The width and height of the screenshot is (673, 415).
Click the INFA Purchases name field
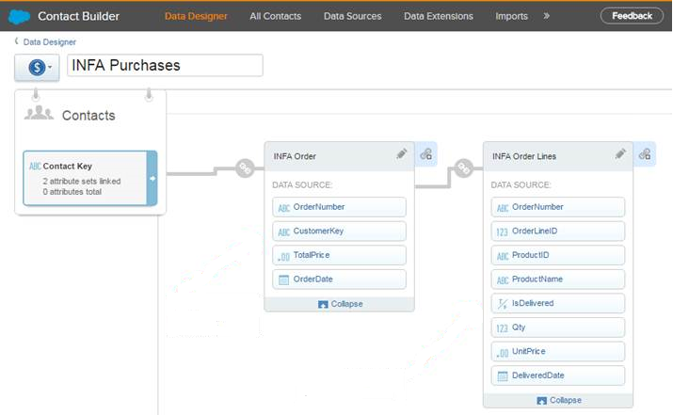165,65
